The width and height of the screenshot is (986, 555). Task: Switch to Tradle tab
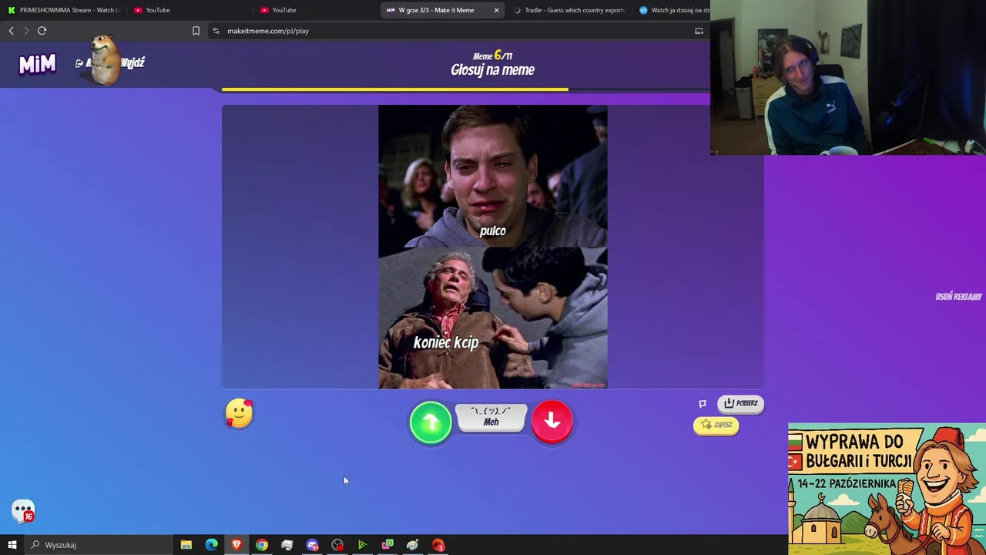pyautogui.click(x=568, y=10)
